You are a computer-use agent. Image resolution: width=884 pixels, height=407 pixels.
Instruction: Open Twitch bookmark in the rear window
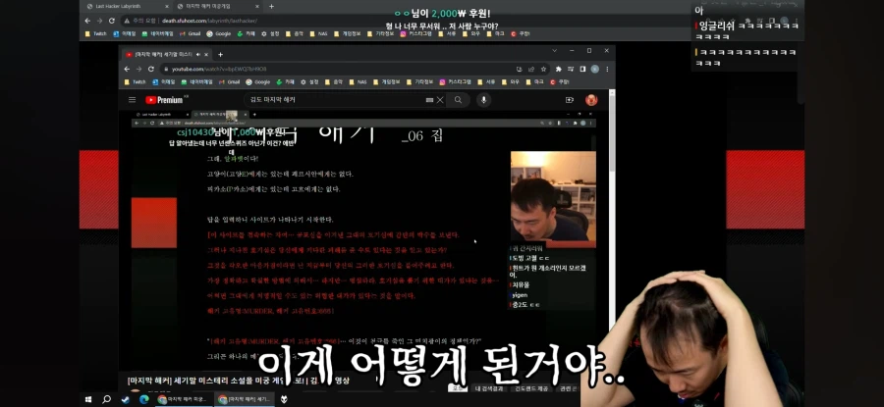(95, 33)
